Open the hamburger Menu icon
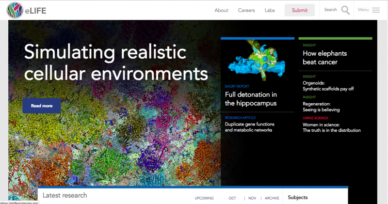The image size is (388, 204). pyautogui.click(x=376, y=10)
